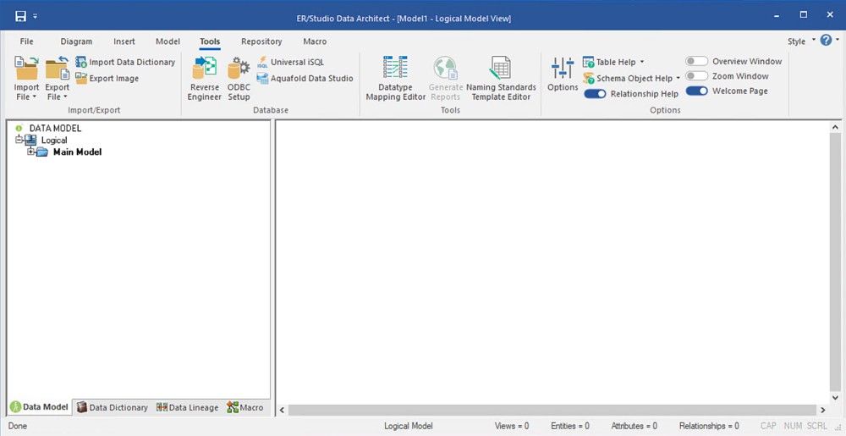846x436 pixels.
Task: Enable Zoom Window toggle
Action: [696, 76]
